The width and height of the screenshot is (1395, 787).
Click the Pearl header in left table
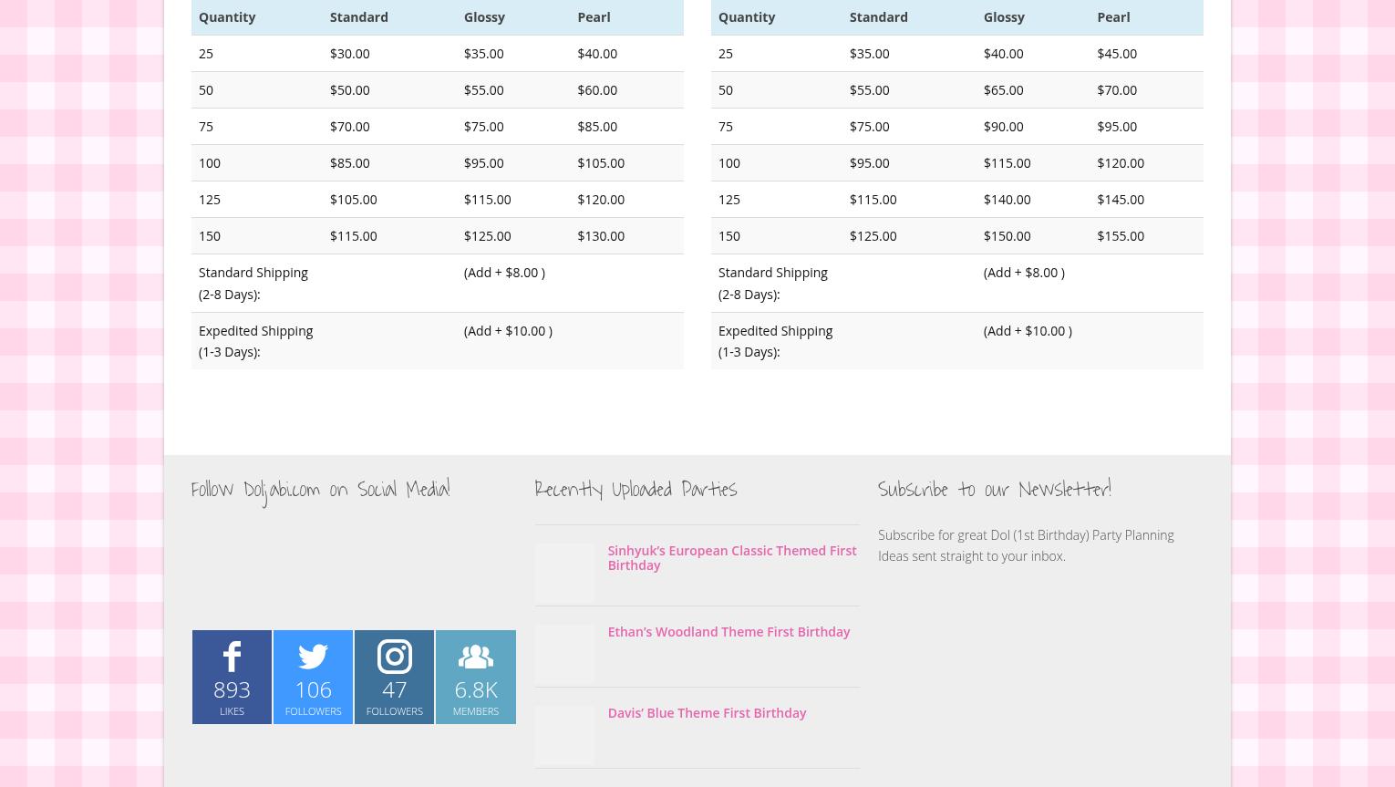pos(594,16)
